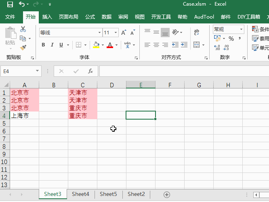The height and width of the screenshot is (202, 269).
Task: Apply yellow fill color with the paint bucket
Action: coord(96,45)
